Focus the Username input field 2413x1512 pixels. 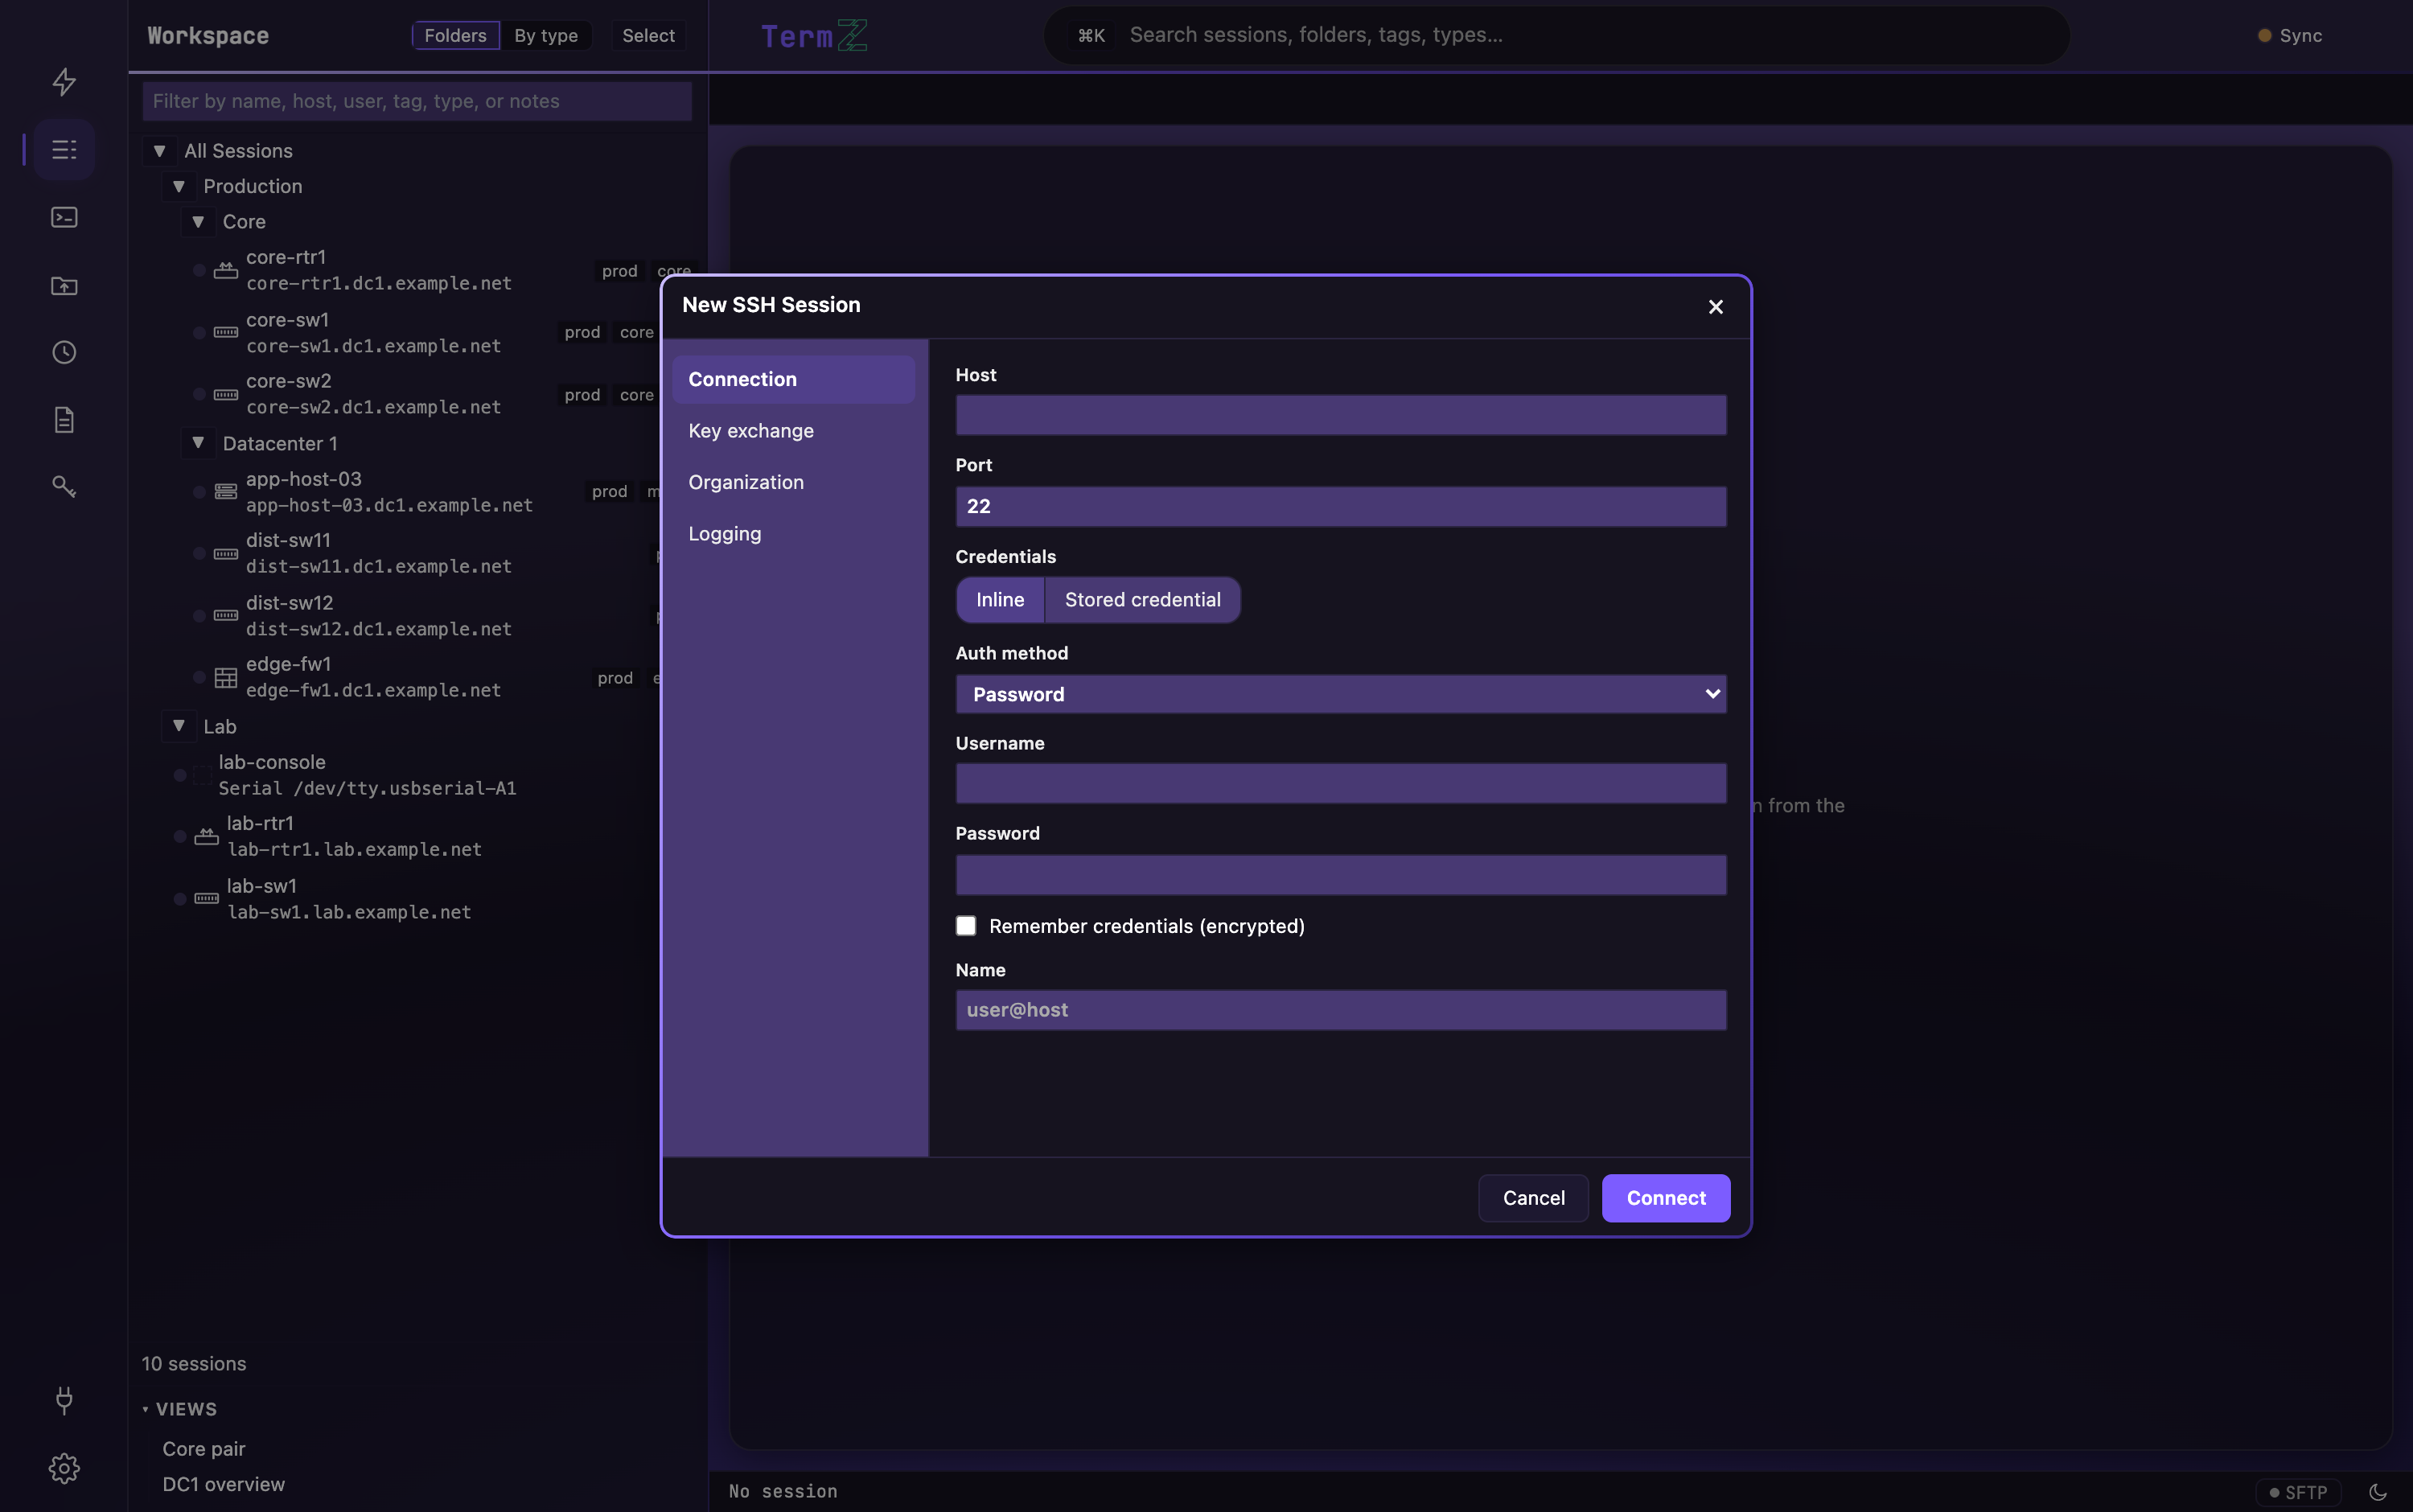pos(1340,784)
